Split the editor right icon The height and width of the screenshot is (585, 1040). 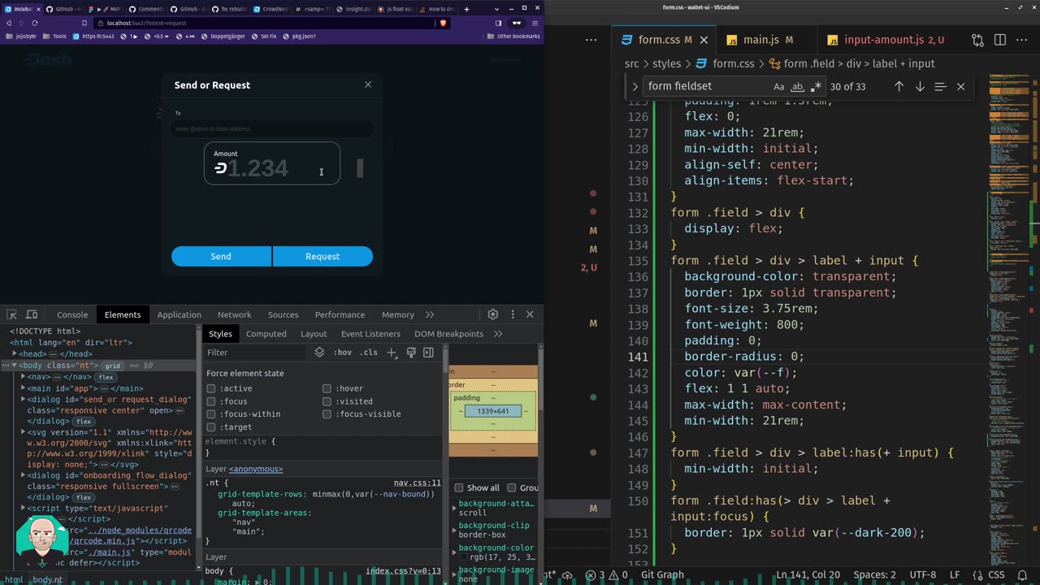pos(1000,40)
